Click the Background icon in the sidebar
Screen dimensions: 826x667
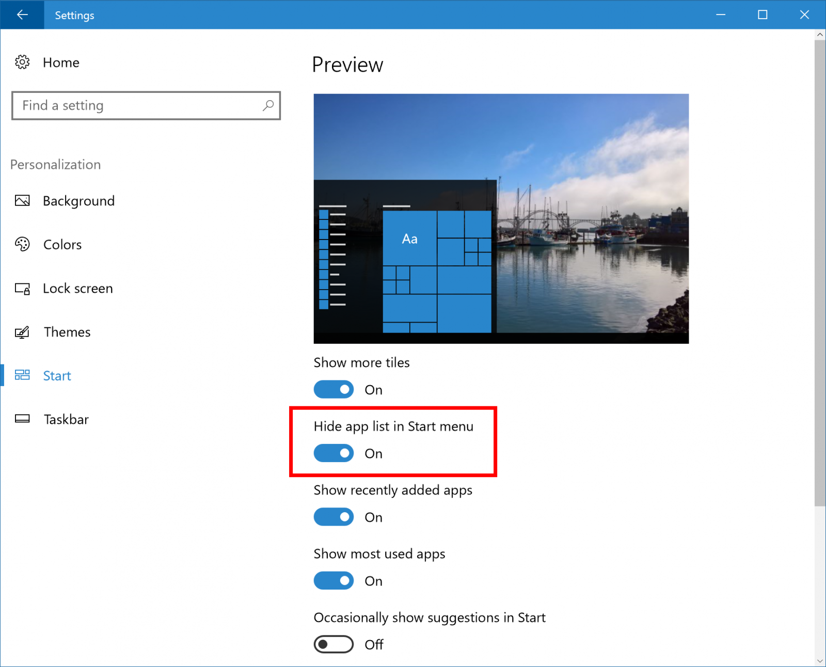22,201
